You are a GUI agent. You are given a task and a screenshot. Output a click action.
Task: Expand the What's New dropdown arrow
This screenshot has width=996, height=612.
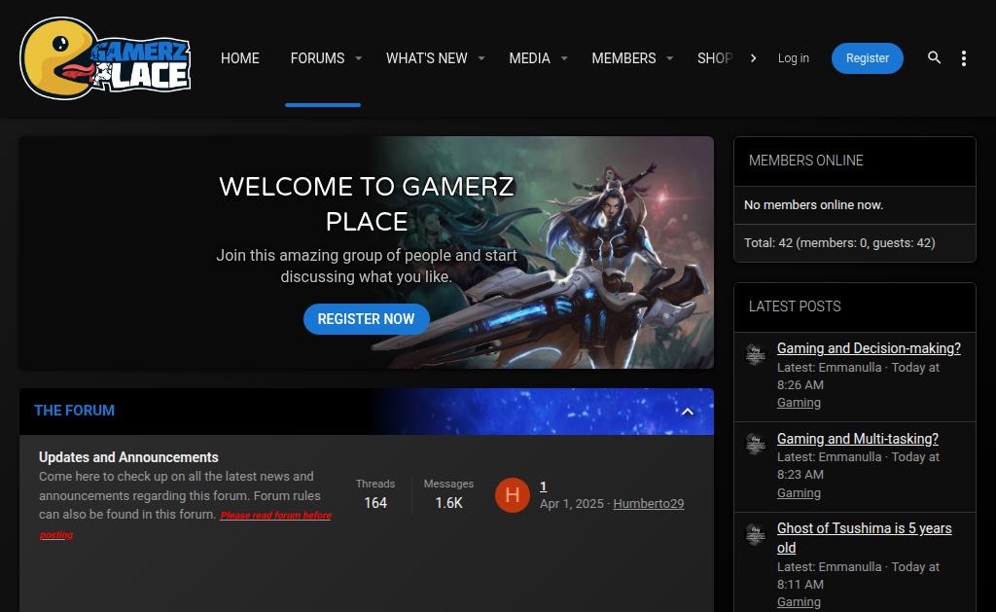click(480, 58)
